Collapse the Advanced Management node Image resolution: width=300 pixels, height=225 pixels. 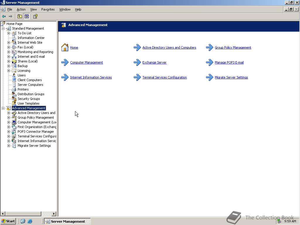coord(3,108)
